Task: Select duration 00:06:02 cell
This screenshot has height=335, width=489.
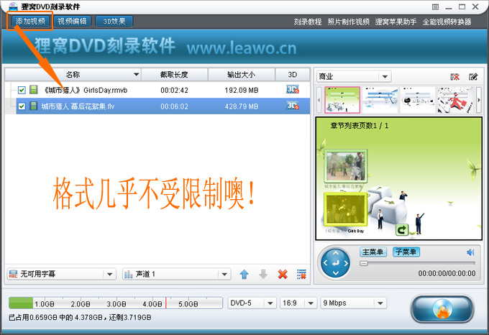Action: [x=174, y=106]
